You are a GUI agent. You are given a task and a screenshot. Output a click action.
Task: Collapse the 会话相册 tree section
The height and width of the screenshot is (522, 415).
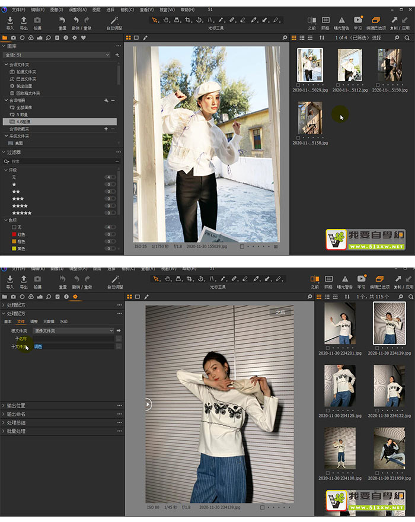point(6,100)
